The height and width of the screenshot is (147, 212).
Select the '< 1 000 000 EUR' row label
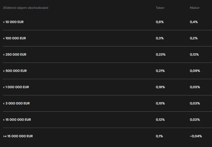point(16,87)
